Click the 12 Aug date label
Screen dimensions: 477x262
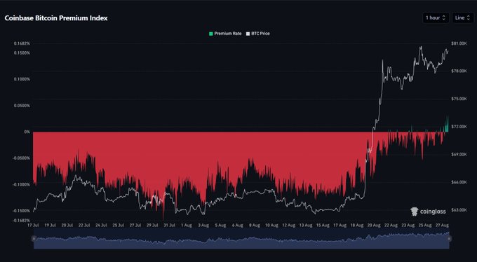288,226
